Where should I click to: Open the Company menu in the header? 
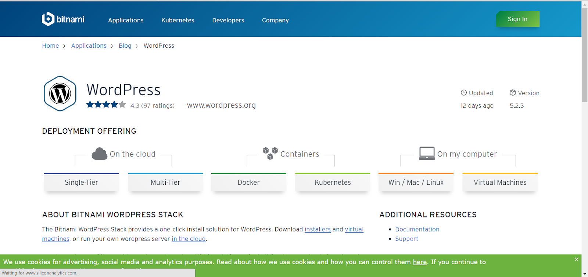pyautogui.click(x=275, y=20)
